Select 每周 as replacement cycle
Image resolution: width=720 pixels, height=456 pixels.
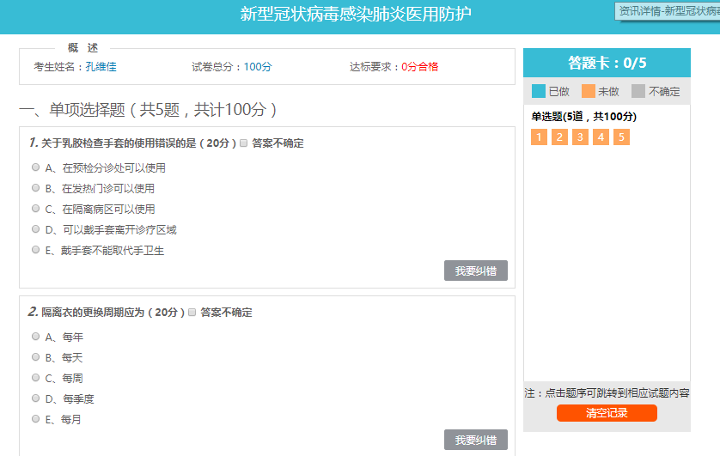[x=36, y=378]
